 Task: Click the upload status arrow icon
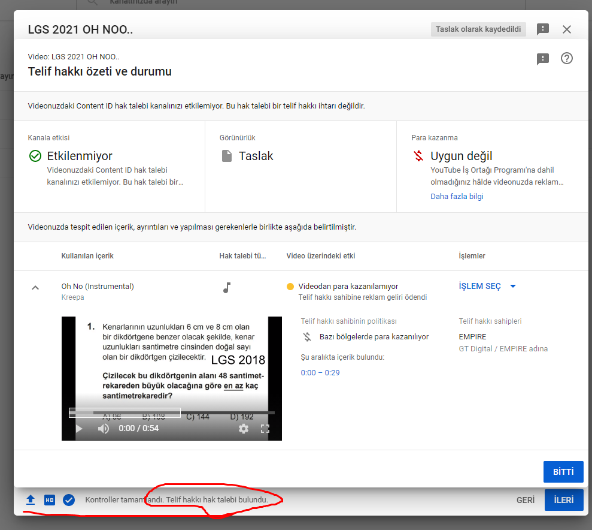click(31, 500)
